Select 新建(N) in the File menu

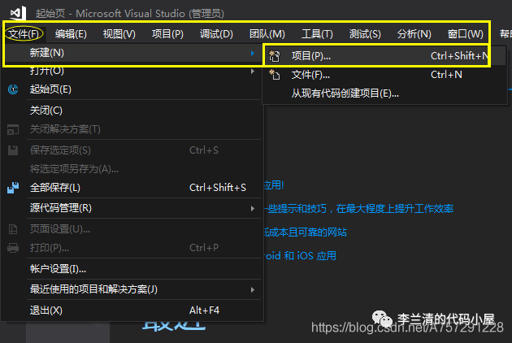coord(132,53)
